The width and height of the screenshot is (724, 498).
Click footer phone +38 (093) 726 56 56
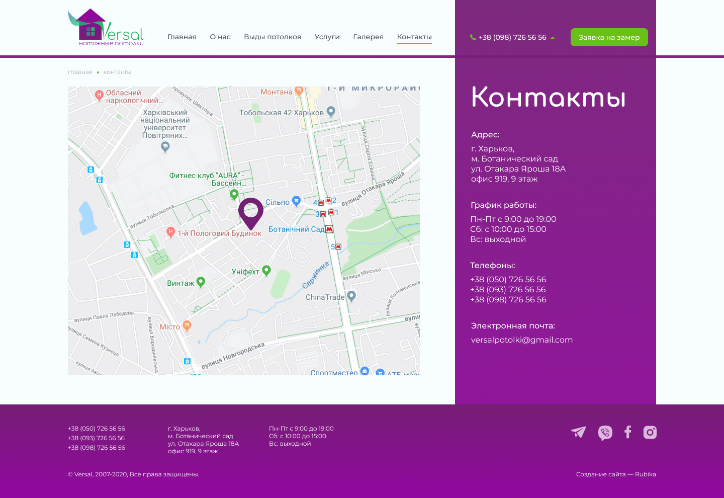tap(97, 438)
